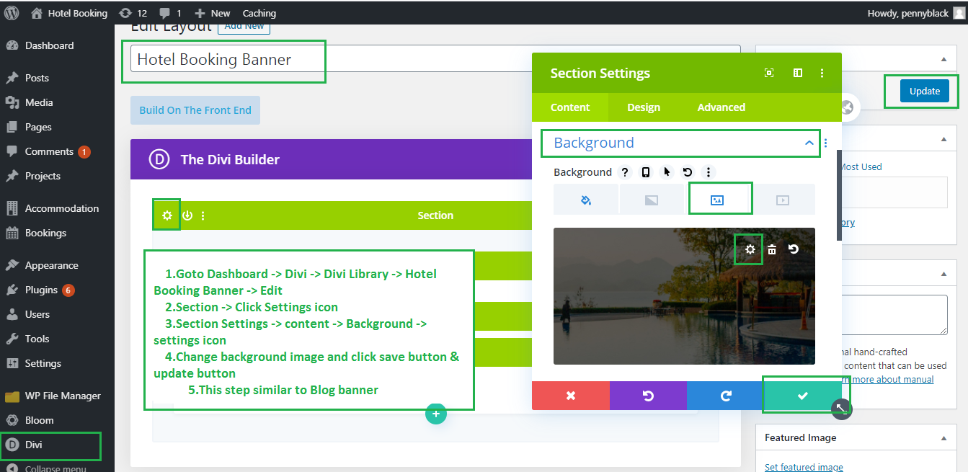
Task: Open Background group's options dots
Action: 826,143
